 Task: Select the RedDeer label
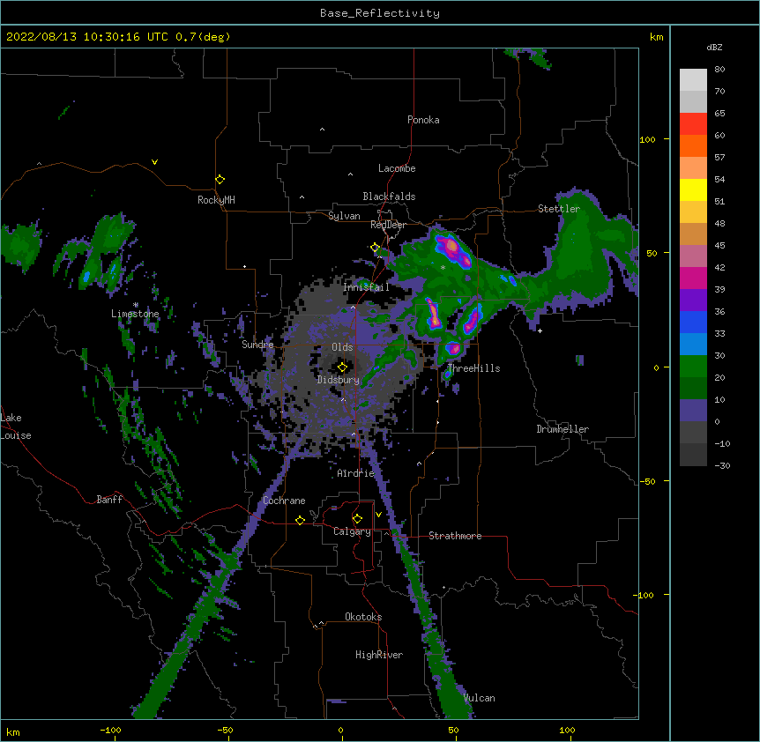[x=388, y=225]
